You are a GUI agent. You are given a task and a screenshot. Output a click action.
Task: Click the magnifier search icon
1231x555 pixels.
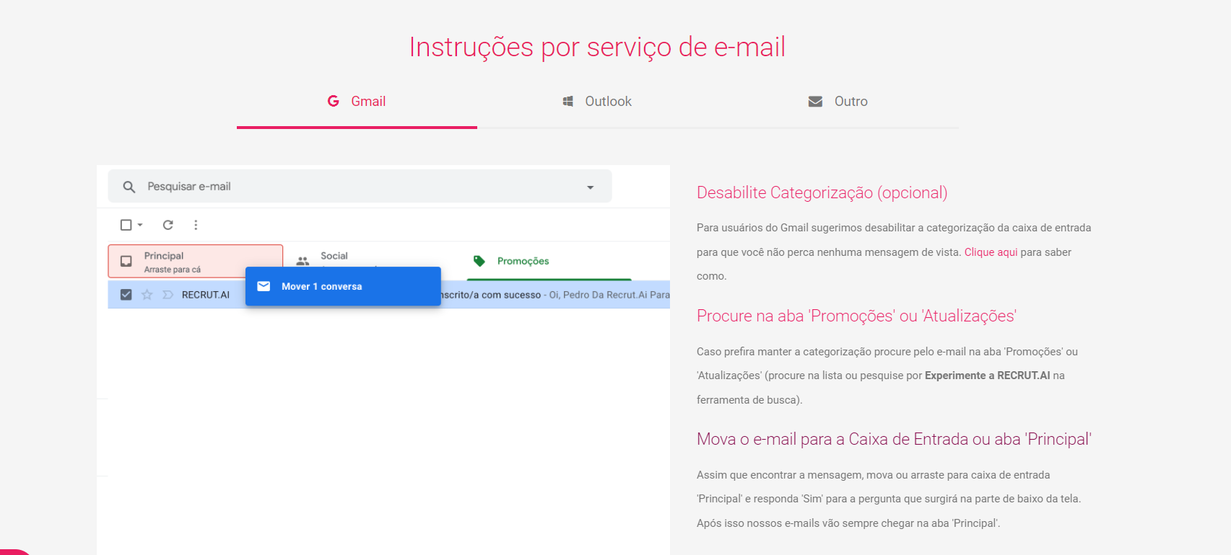[129, 187]
